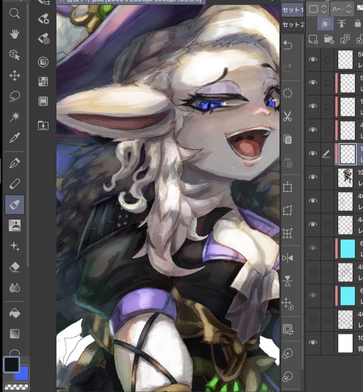Open the square palette color dropdown
Image resolution: width=363 pixels, height=392 pixels.
point(318,9)
